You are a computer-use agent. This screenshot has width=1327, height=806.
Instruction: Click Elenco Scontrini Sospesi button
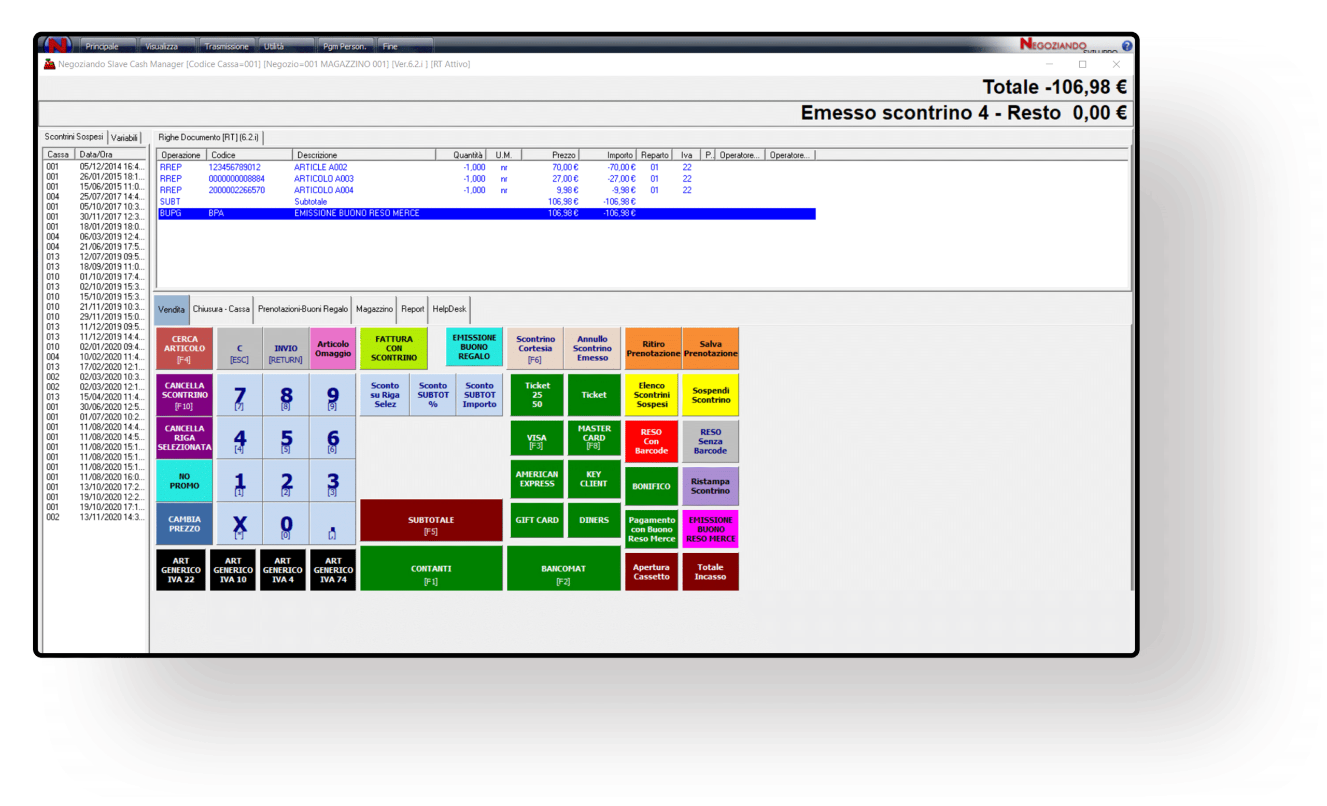coord(652,395)
